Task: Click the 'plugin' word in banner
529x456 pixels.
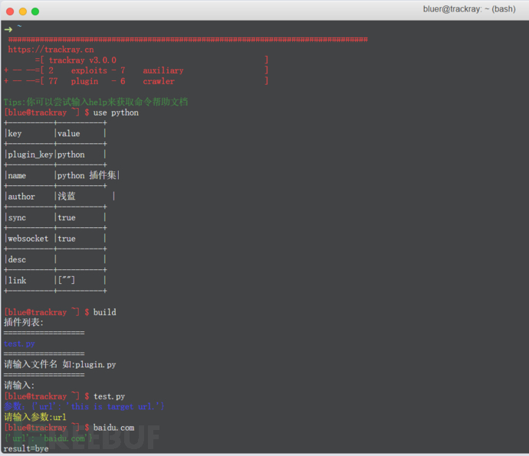Action: point(84,82)
